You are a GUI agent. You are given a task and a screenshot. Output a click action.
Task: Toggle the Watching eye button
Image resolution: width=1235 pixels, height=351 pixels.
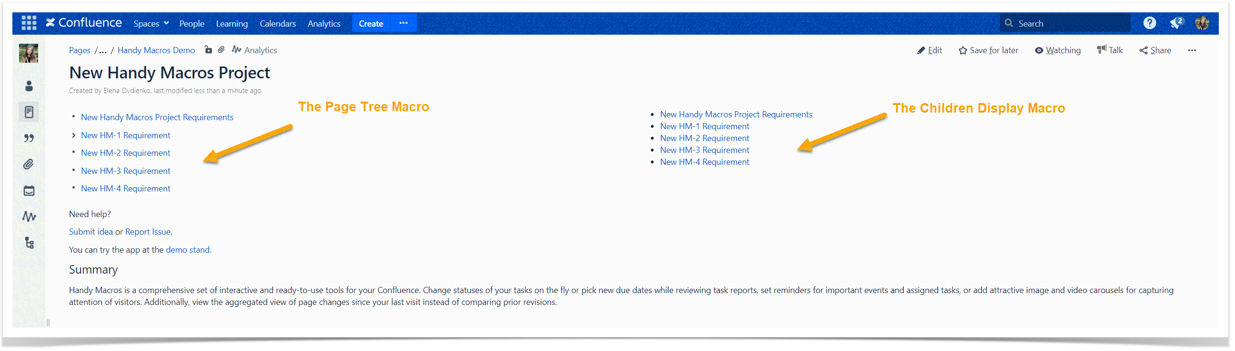tap(1057, 50)
